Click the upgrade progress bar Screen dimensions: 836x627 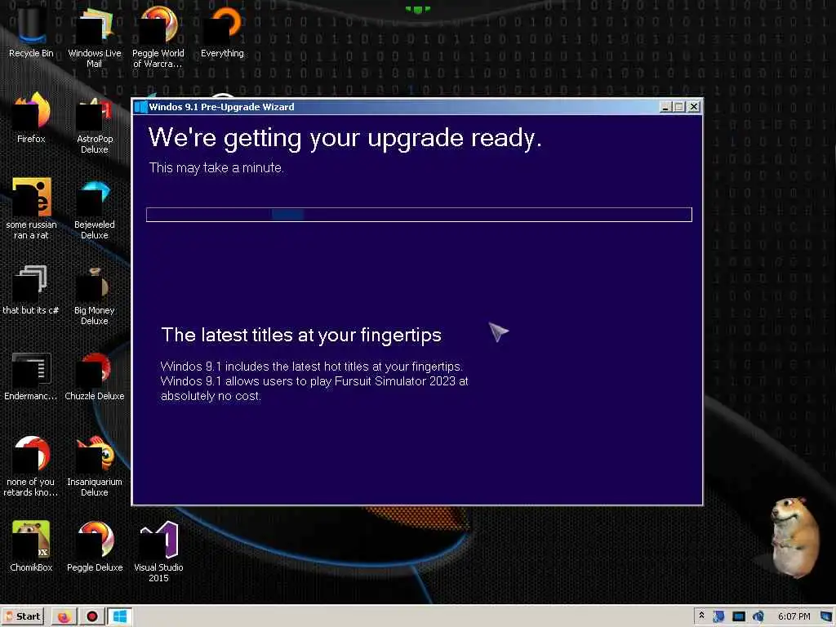pos(419,215)
